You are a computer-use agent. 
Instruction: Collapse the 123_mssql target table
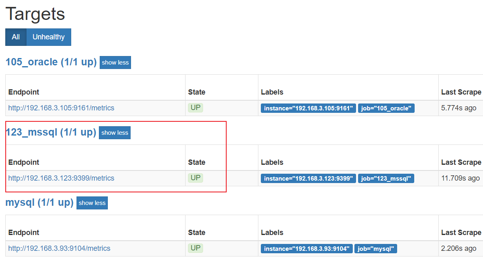click(114, 132)
